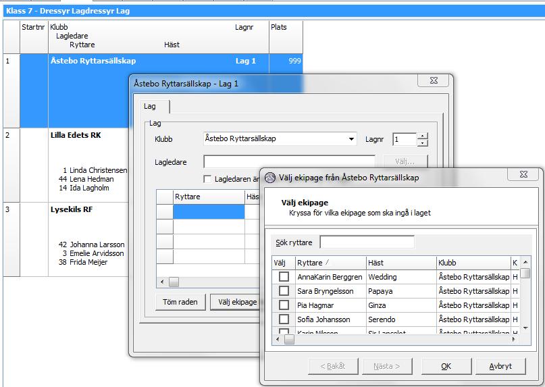
Task: Click the down arrow of ekipage list vertical scrollbar
Action: [525, 328]
